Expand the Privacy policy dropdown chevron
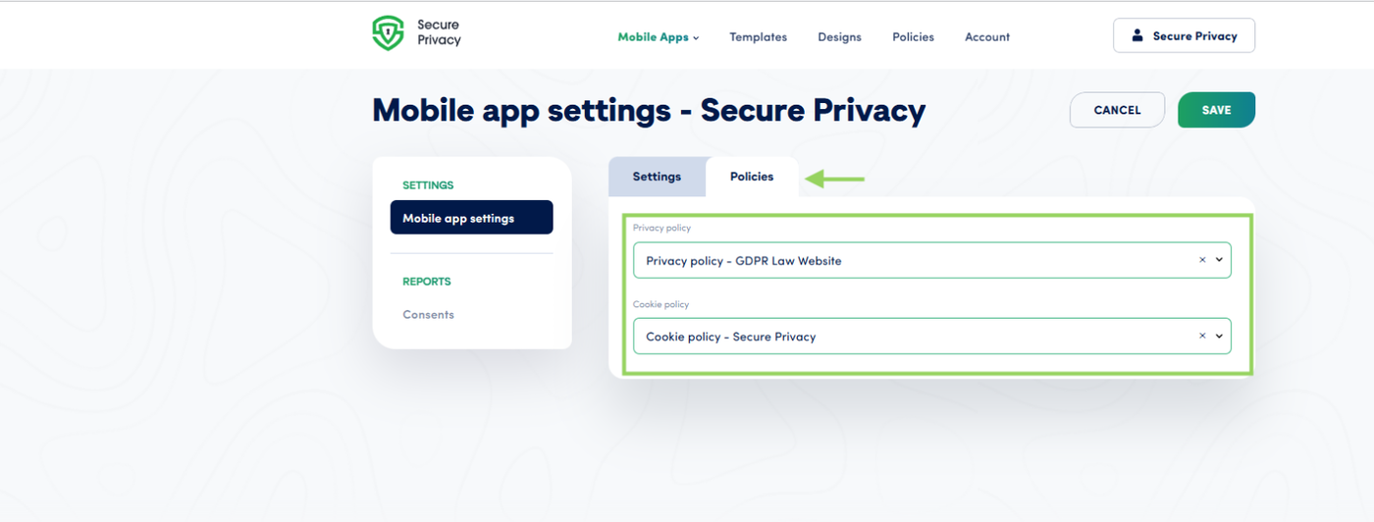The width and height of the screenshot is (1374, 522). [1219, 260]
